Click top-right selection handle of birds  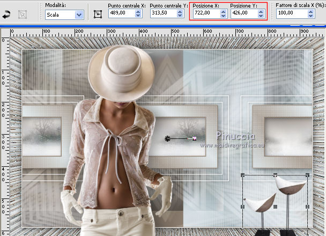307,175
